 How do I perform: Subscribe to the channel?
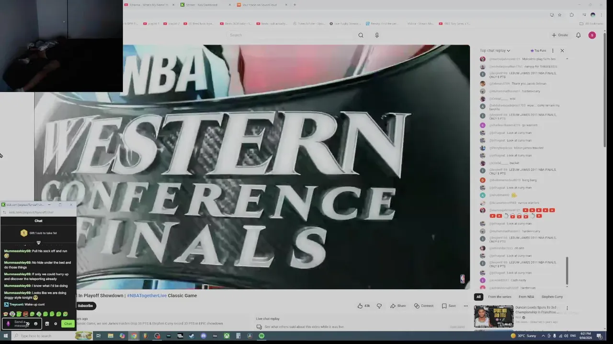tap(85, 306)
